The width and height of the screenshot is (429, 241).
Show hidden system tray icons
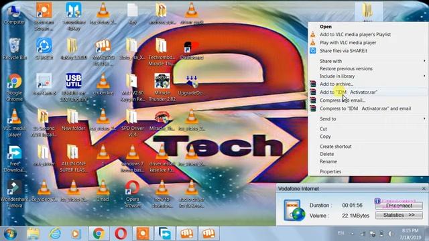[353, 234]
